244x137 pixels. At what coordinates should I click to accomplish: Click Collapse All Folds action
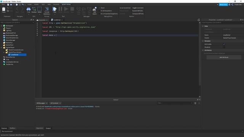coord(138,14)
